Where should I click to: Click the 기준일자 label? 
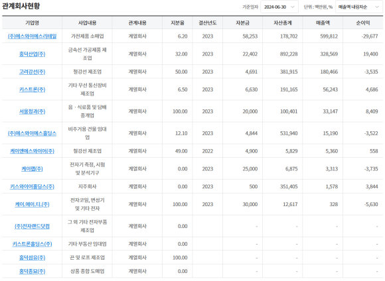(x=250, y=7)
